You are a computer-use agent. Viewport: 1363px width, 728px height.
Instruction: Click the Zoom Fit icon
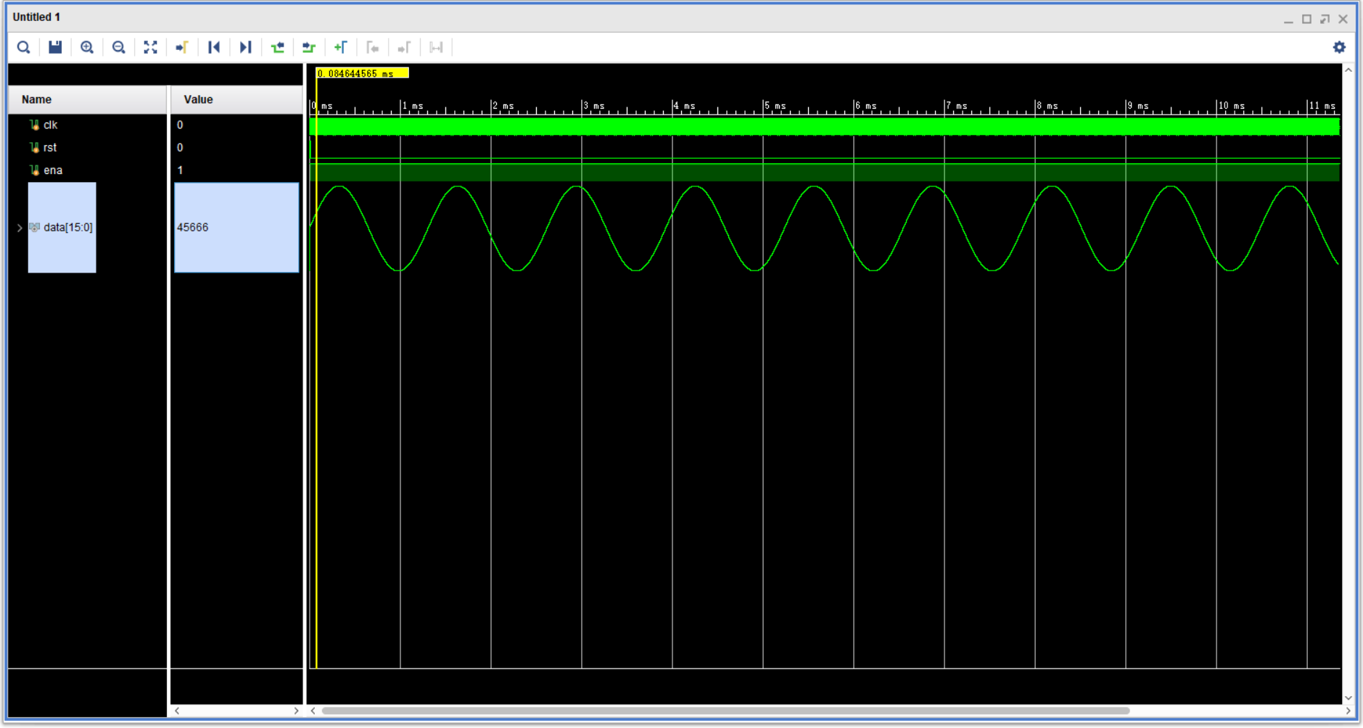(x=151, y=47)
